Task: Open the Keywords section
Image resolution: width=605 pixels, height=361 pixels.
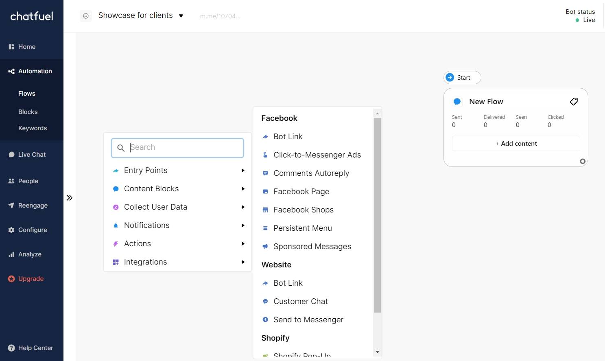Action: (x=33, y=128)
